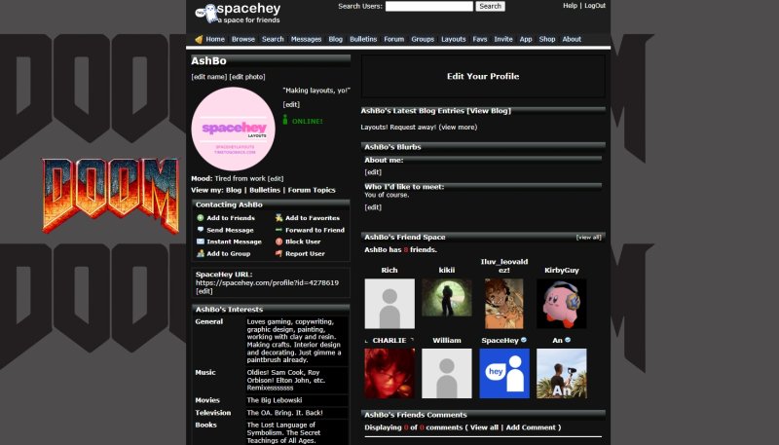
Task: Click the Edit Your Profile banner
Action: point(483,76)
